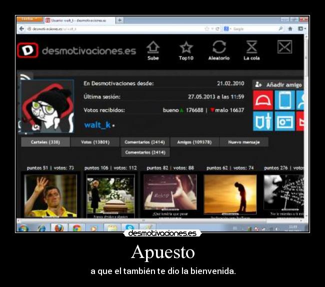Click the Sube upload house icon

coord(153,47)
